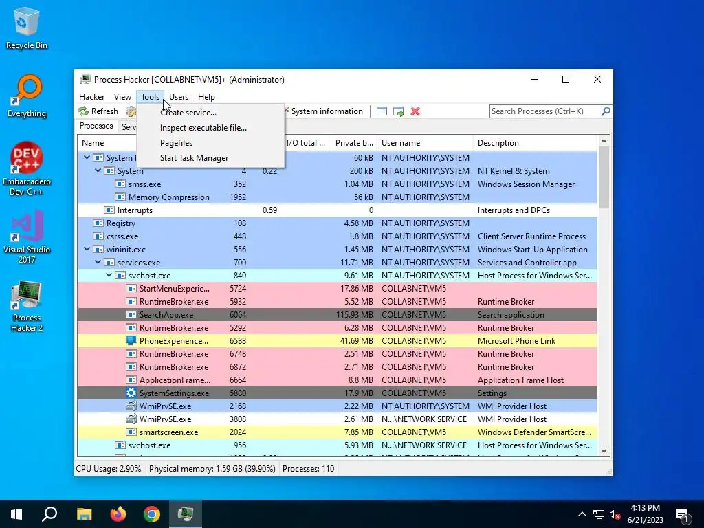Sort by the Description column header
Viewport: 704px width, 528px height.
click(535, 143)
